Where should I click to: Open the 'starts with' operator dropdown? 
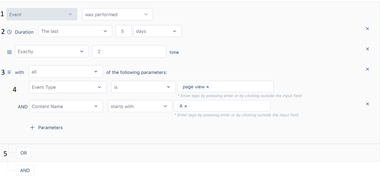coord(140,106)
